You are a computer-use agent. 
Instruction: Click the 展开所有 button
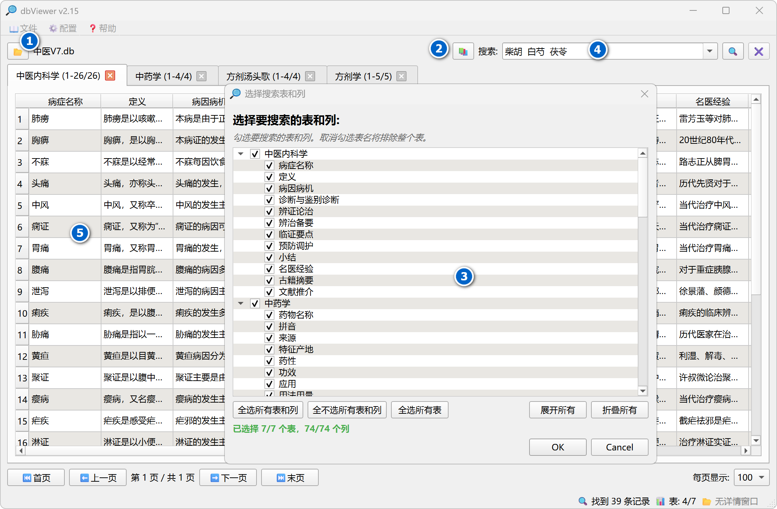[x=557, y=410]
